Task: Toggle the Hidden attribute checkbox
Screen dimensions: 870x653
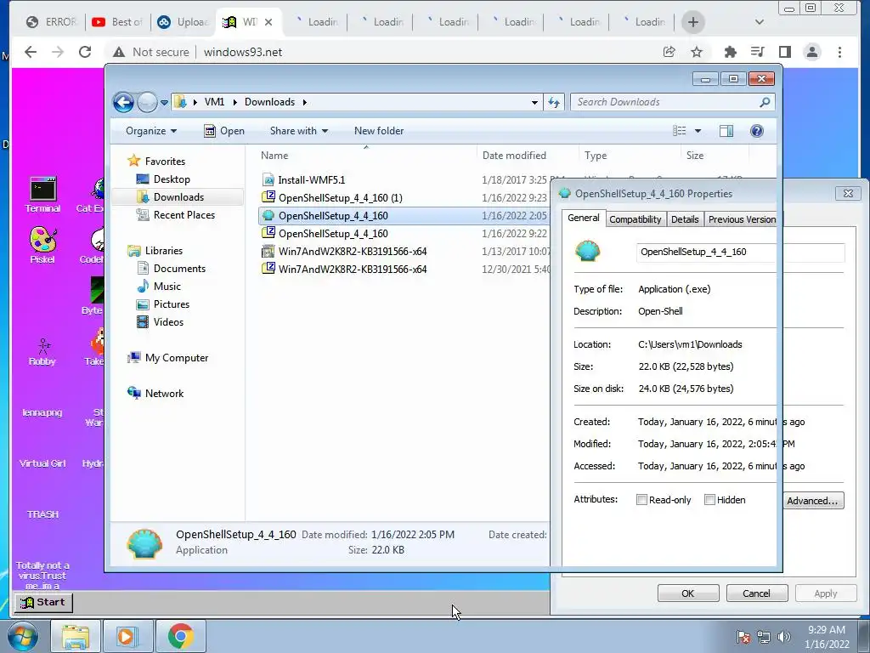Action: (x=709, y=500)
